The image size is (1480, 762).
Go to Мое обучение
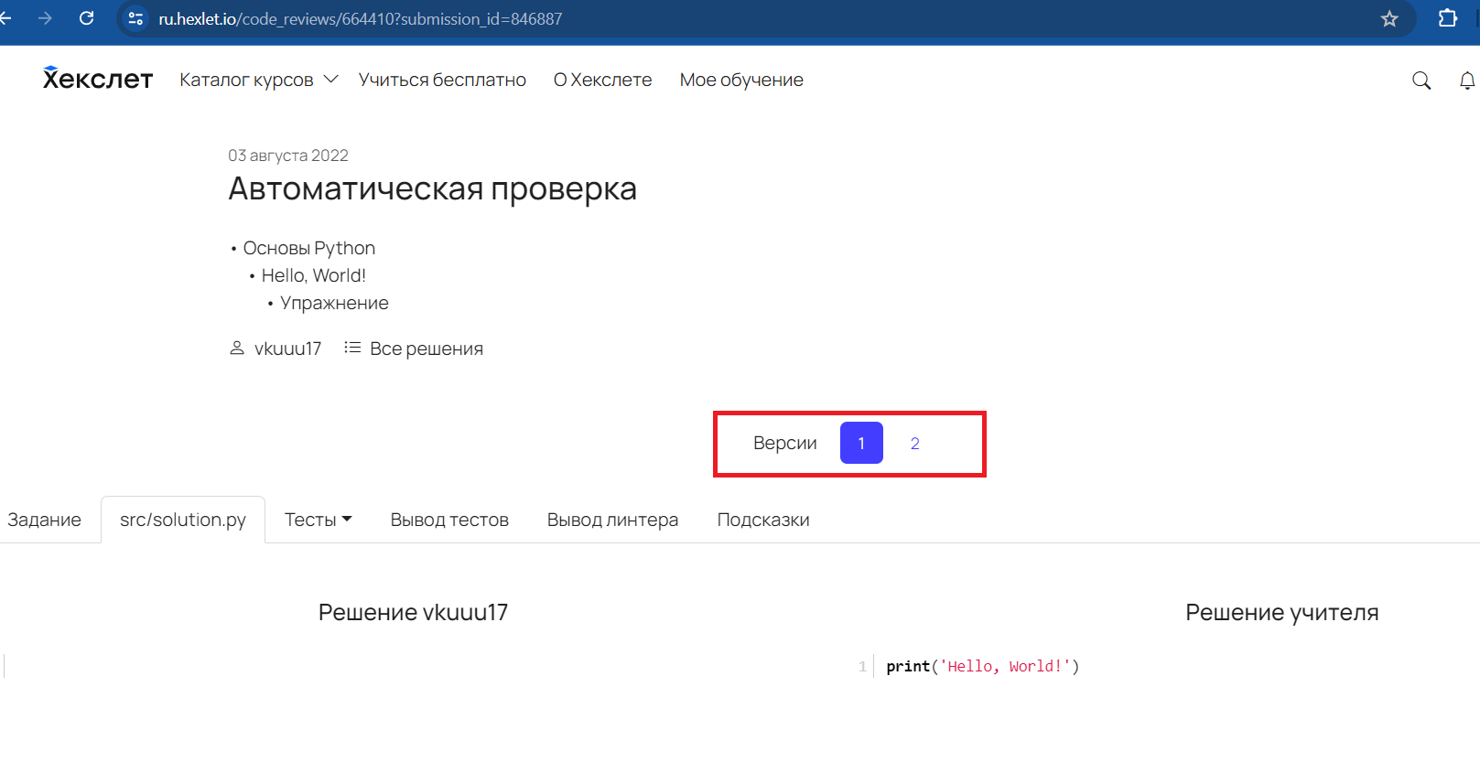click(x=740, y=80)
